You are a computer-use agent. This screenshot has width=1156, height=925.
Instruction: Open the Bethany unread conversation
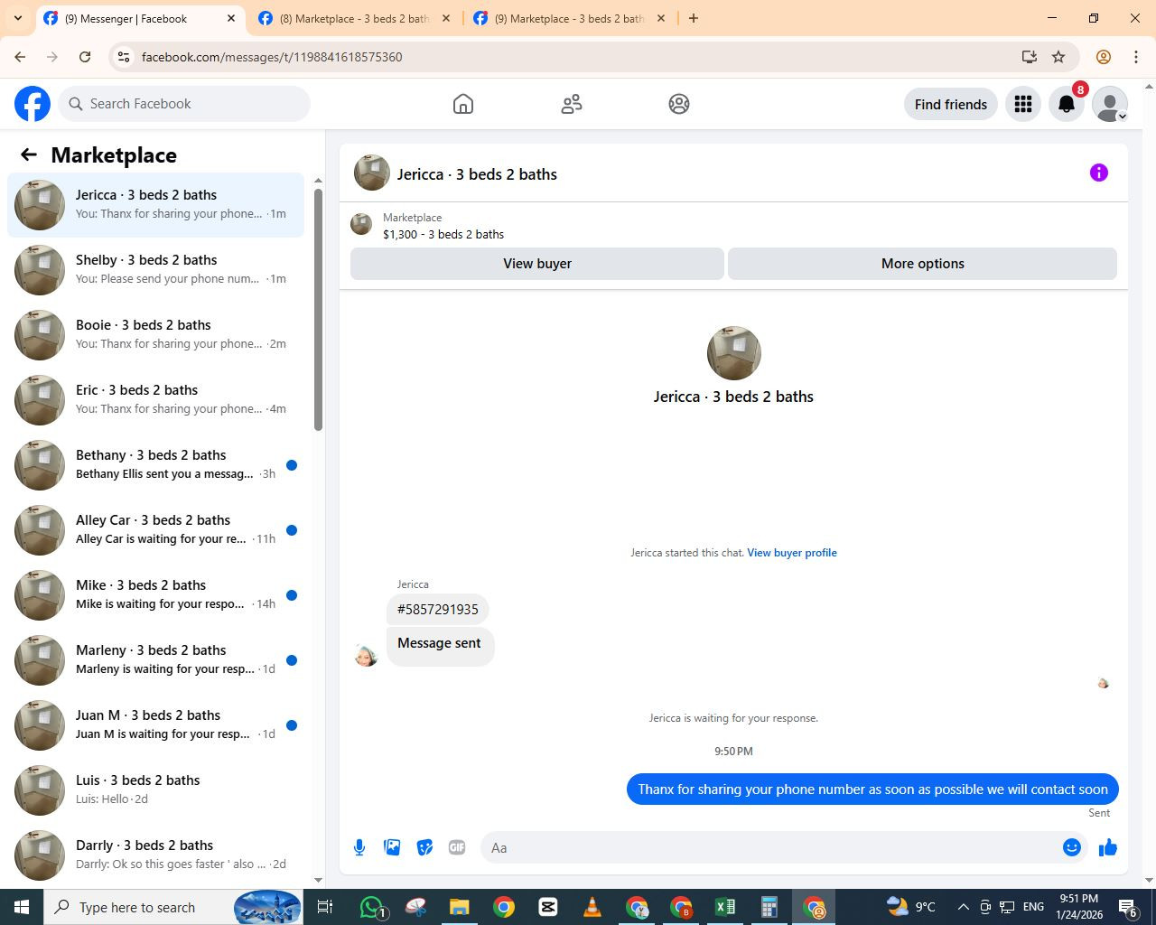coord(155,465)
